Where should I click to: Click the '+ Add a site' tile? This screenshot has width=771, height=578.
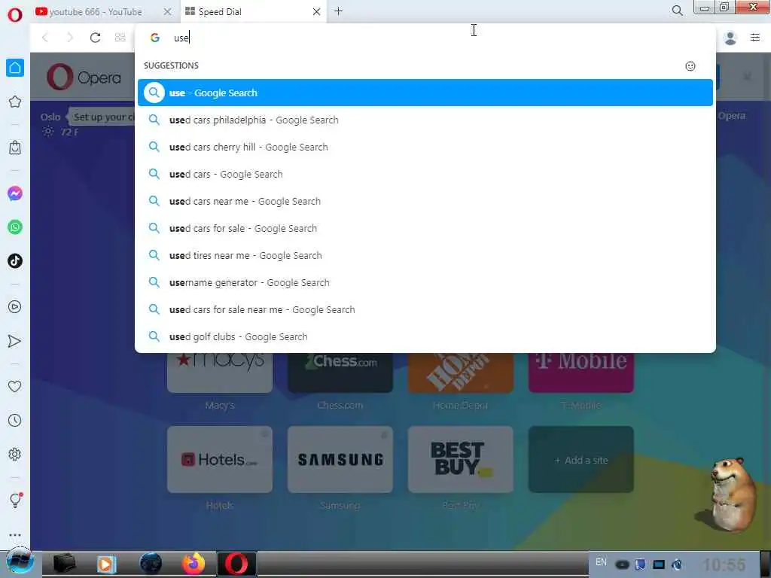[x=581, y=460]
